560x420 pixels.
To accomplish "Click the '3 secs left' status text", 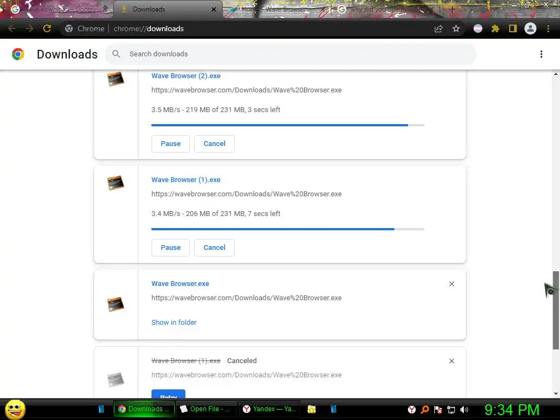I will click(x=264, y=109).
